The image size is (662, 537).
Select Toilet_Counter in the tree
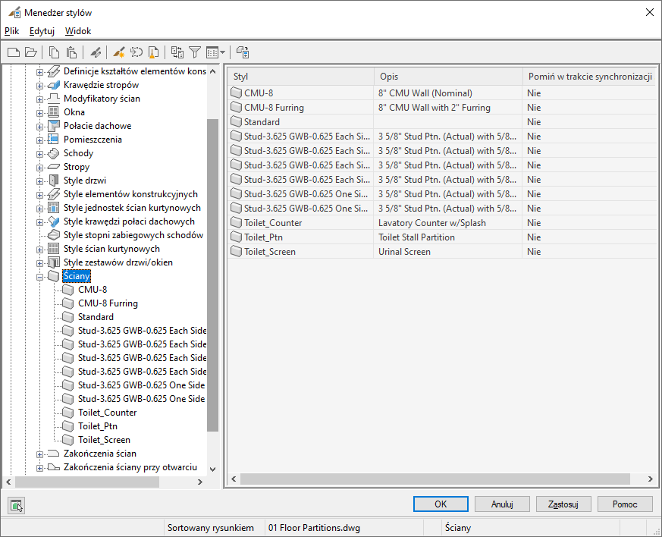(107, 413)
